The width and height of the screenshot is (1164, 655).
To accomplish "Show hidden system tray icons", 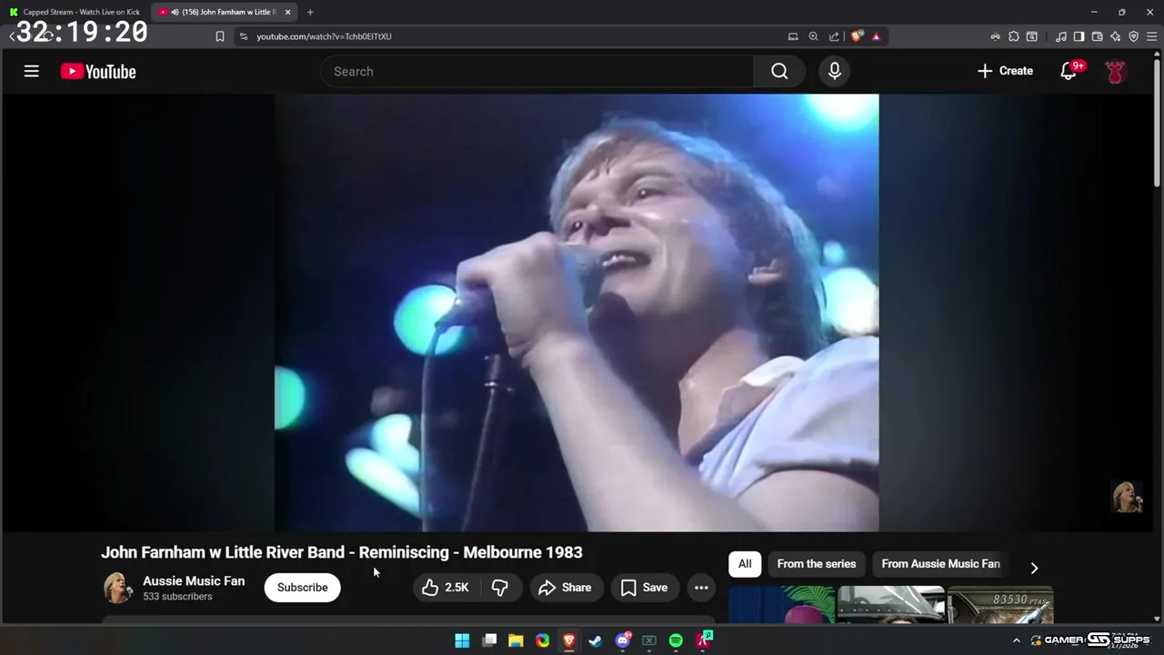I will pyautogui.click(x=1017, y=640).
